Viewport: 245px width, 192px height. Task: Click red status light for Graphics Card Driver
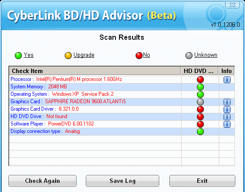[200, 109]
